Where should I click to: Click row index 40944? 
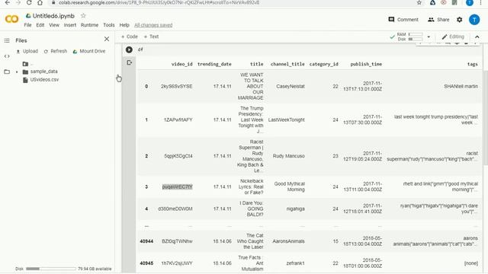(146, 241)
